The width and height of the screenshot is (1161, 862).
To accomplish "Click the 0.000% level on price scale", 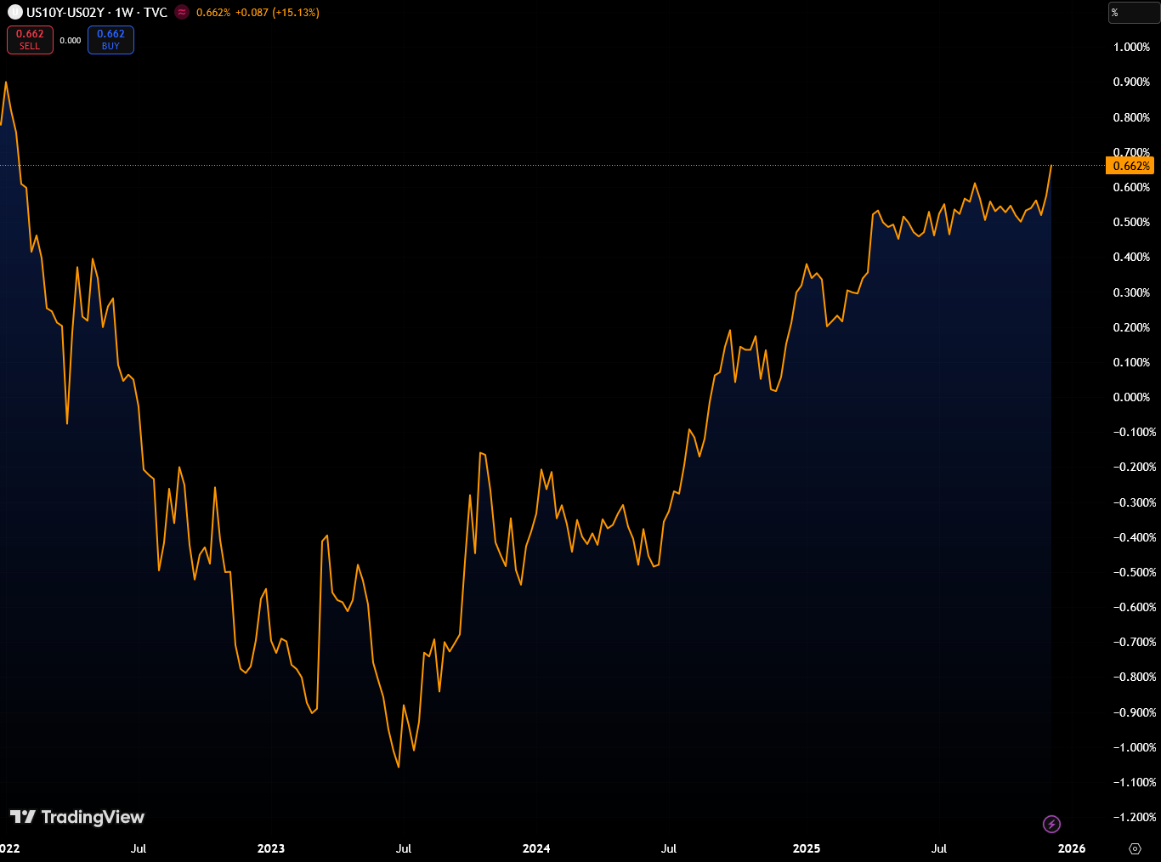I will point(1131,397).
